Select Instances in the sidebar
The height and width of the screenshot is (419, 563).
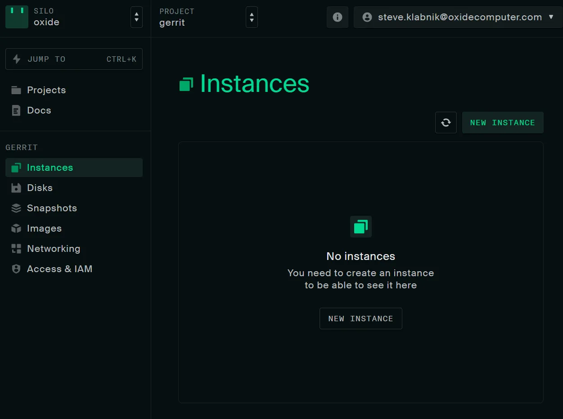(x=74, y=168)
